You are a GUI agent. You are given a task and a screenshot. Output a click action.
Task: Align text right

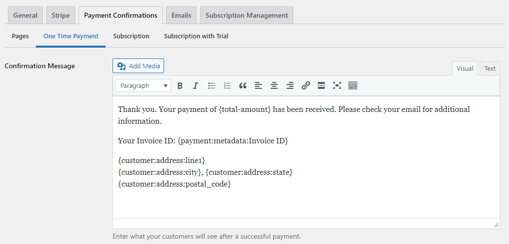pyautogui.click(x=290, y=85)
